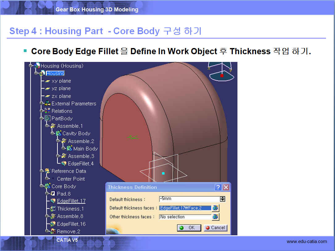Click the help question mark button in dialog
Viewport: 335px width, 251px height.
point(218,187)
